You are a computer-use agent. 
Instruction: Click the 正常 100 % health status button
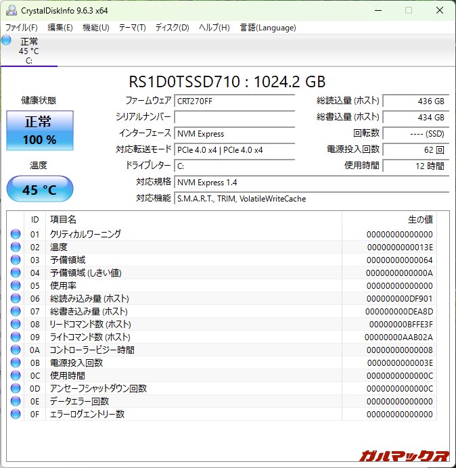pos(40,131)
